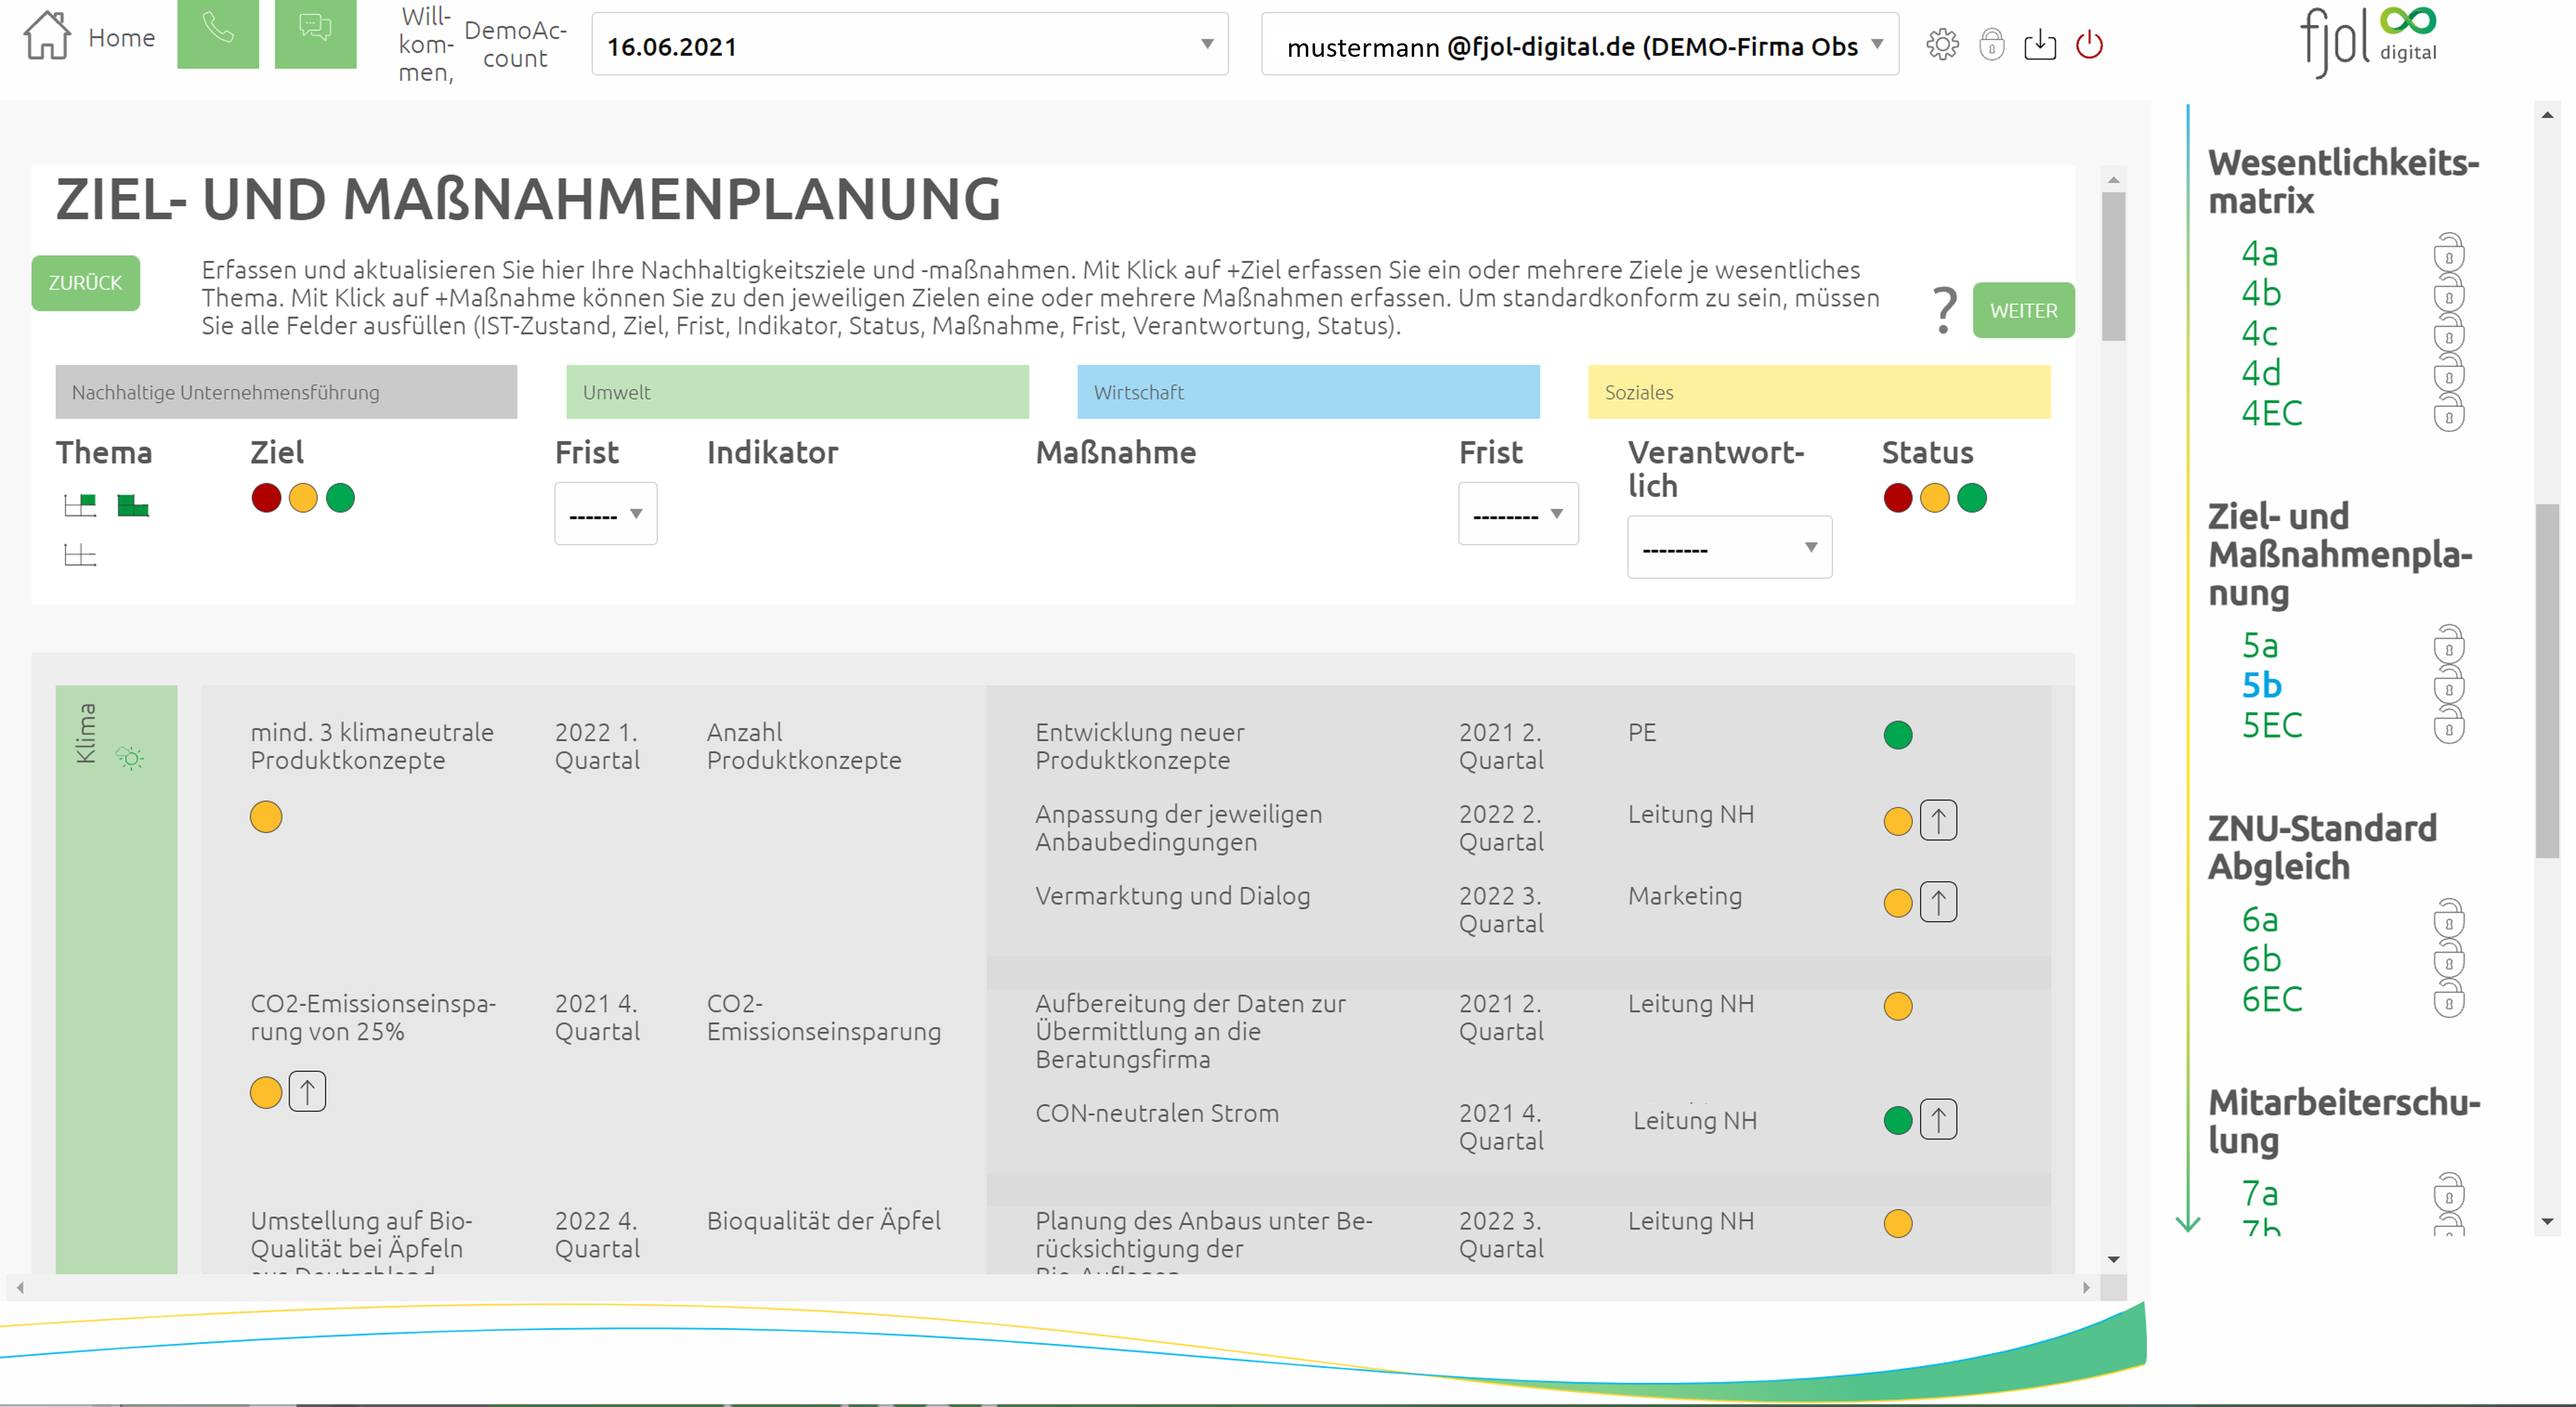Click the red power logout icon
Viewport: 2576px width, 1407px height.
click(x=2089, y=45)
